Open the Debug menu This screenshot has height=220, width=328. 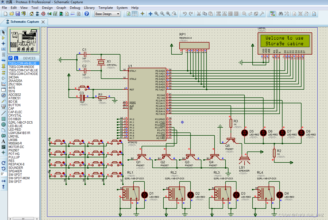click(x=75, y=7)
